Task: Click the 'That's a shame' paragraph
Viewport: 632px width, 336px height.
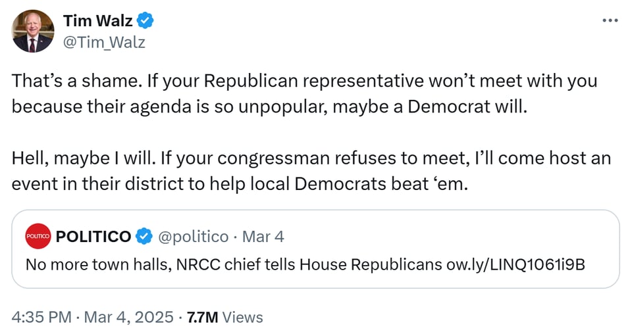Action: point(304,93)
